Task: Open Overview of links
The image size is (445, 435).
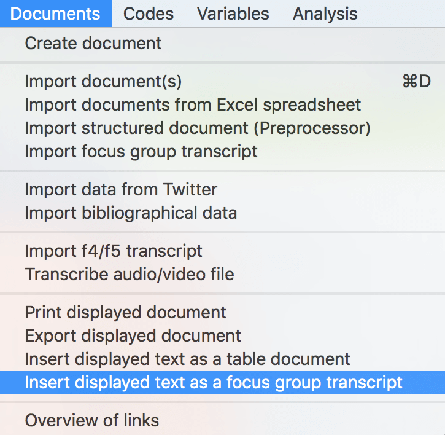Action: click(222, 420)
